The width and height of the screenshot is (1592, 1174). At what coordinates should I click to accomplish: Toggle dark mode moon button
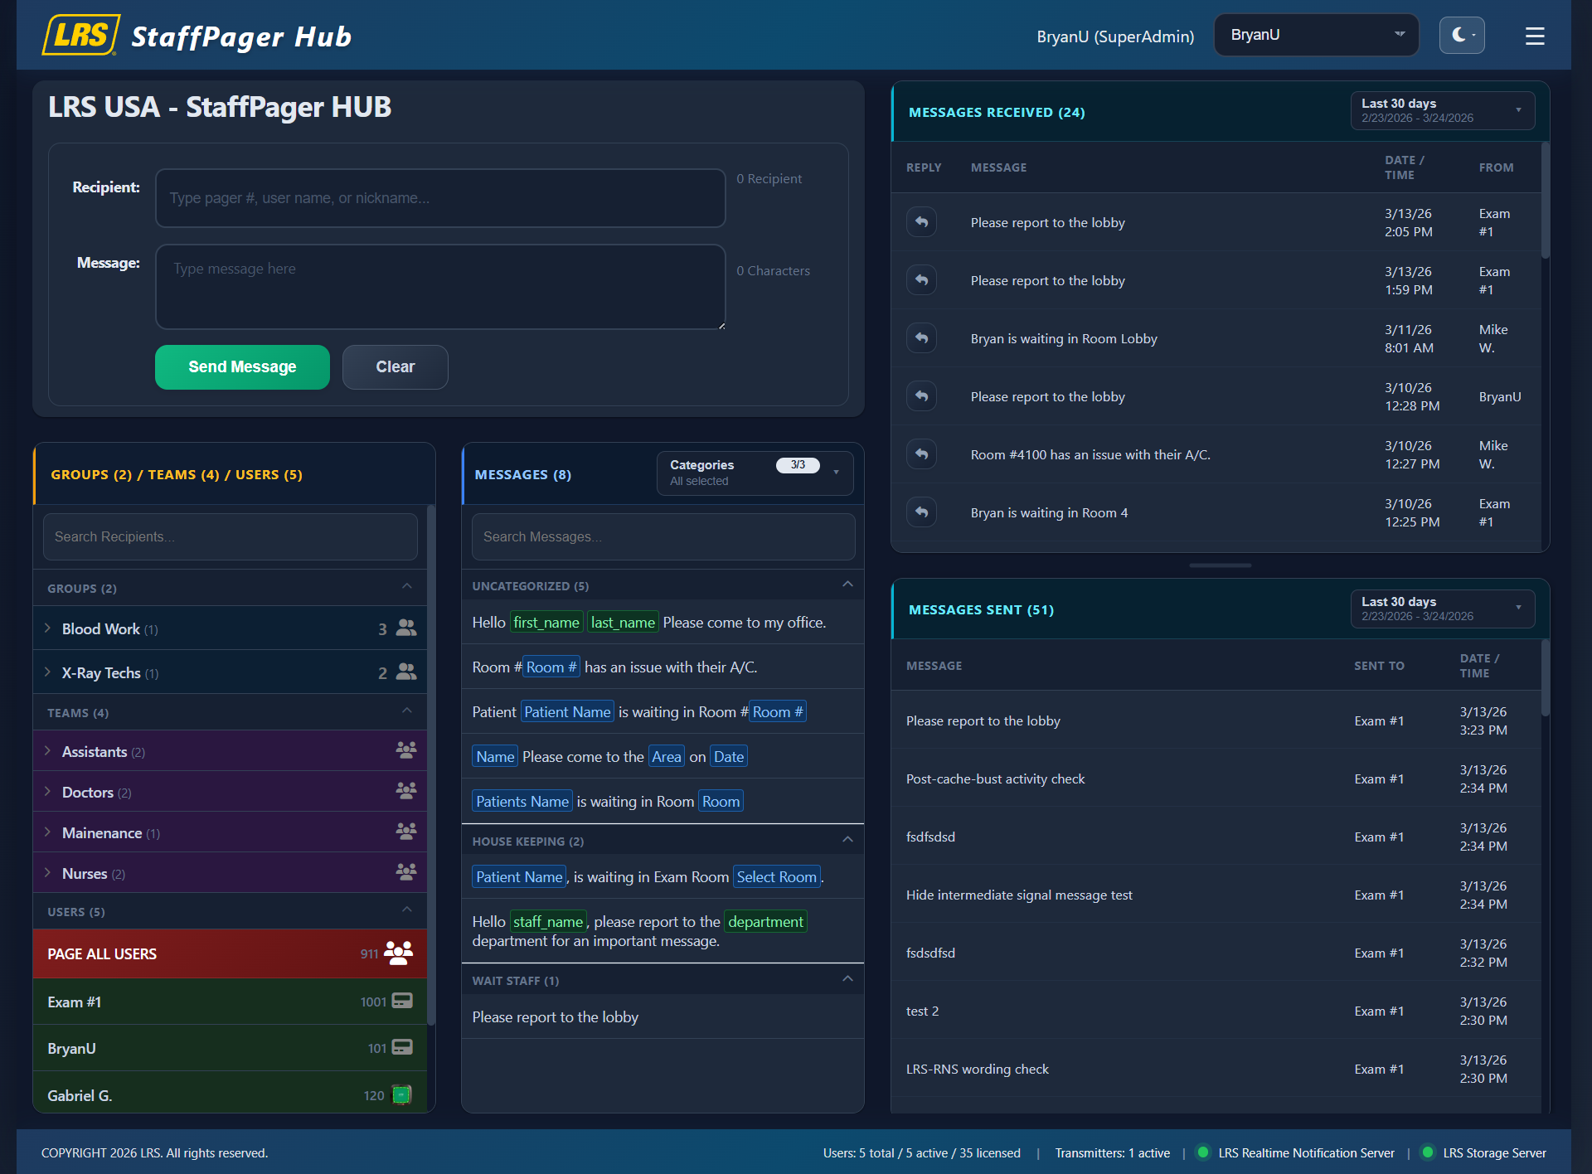pos(1462,35)
